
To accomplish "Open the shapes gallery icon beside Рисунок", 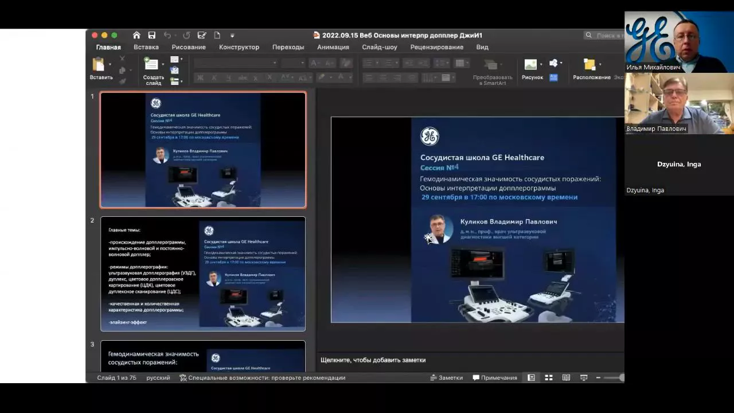I will (553, 63).
